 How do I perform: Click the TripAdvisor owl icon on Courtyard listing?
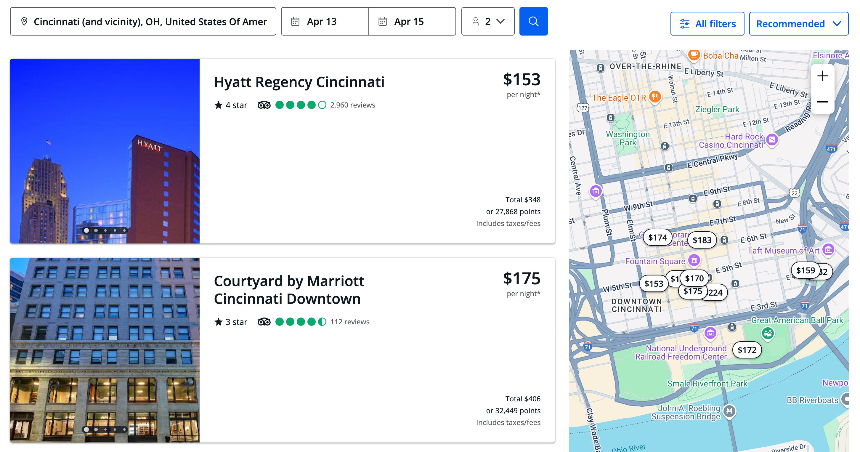tap(264, 321)
